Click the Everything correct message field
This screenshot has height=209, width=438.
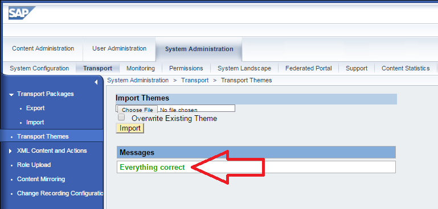256,167
